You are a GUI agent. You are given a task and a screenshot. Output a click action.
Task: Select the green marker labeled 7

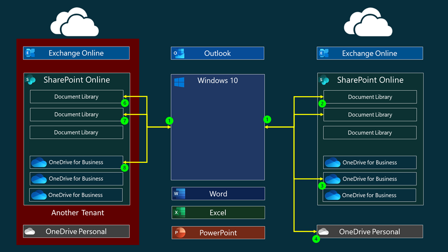coord(125,121)
